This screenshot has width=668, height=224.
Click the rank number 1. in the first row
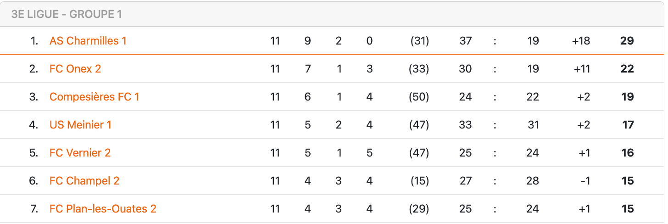[34, 41]
